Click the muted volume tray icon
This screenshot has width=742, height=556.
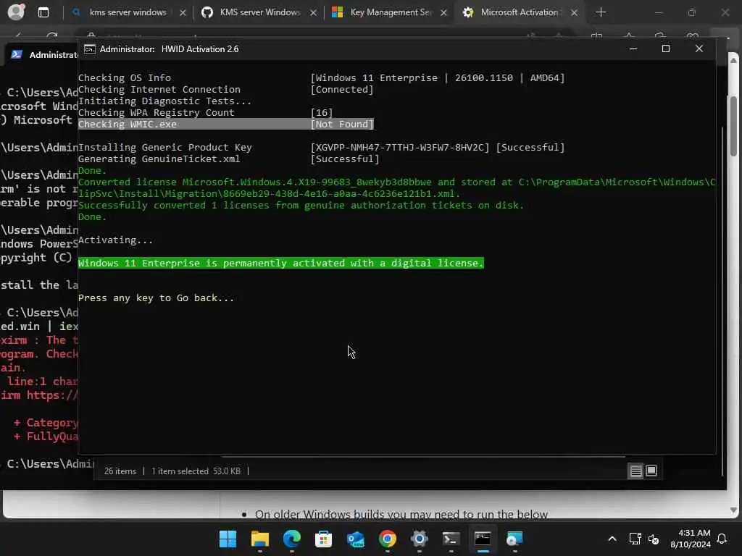654,539
